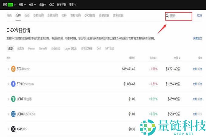Click 交易 link in the BTC row
Viewport: 206px width, 137px height.
coord(195,69)
